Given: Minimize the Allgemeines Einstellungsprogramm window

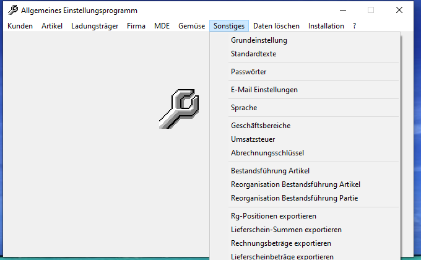Looking at the screenshot, I should pyautogui.click(x=343, y=10).
